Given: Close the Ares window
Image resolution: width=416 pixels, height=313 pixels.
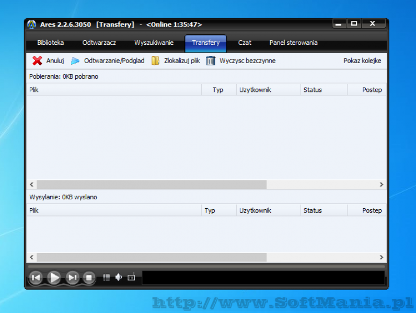Looking at the screenshot, I should [373, 23].
